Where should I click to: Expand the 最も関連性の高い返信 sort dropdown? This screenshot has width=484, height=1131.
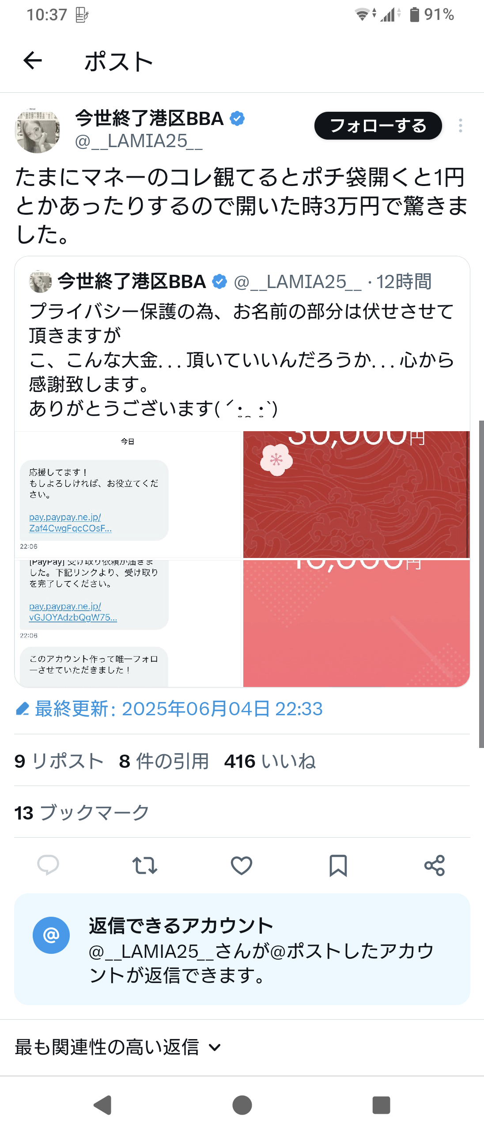(x=118, y=1047)
